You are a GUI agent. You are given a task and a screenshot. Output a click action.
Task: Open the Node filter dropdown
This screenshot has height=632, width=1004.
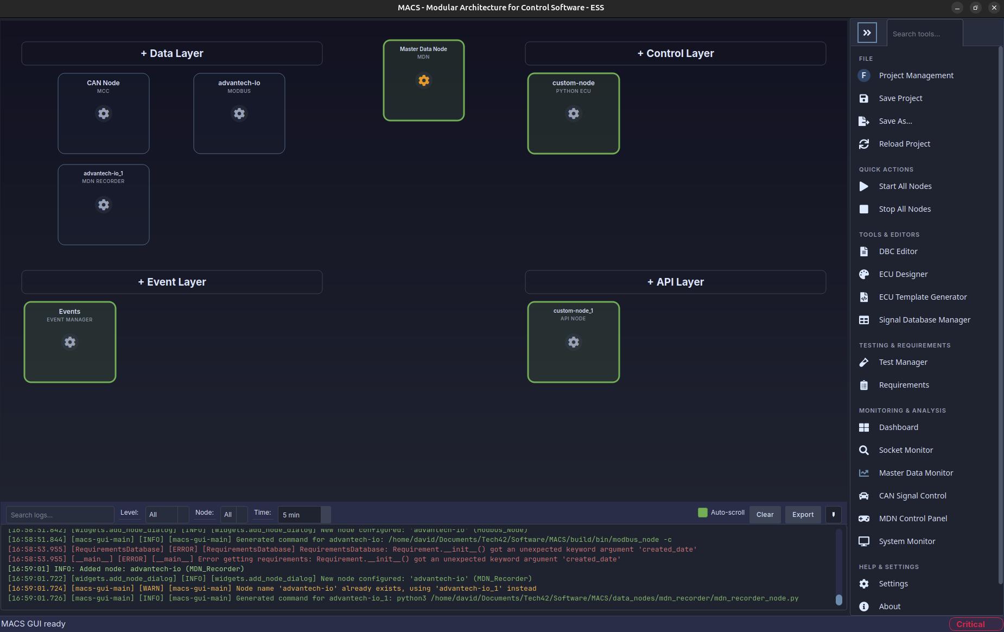(x=234, y=514)
